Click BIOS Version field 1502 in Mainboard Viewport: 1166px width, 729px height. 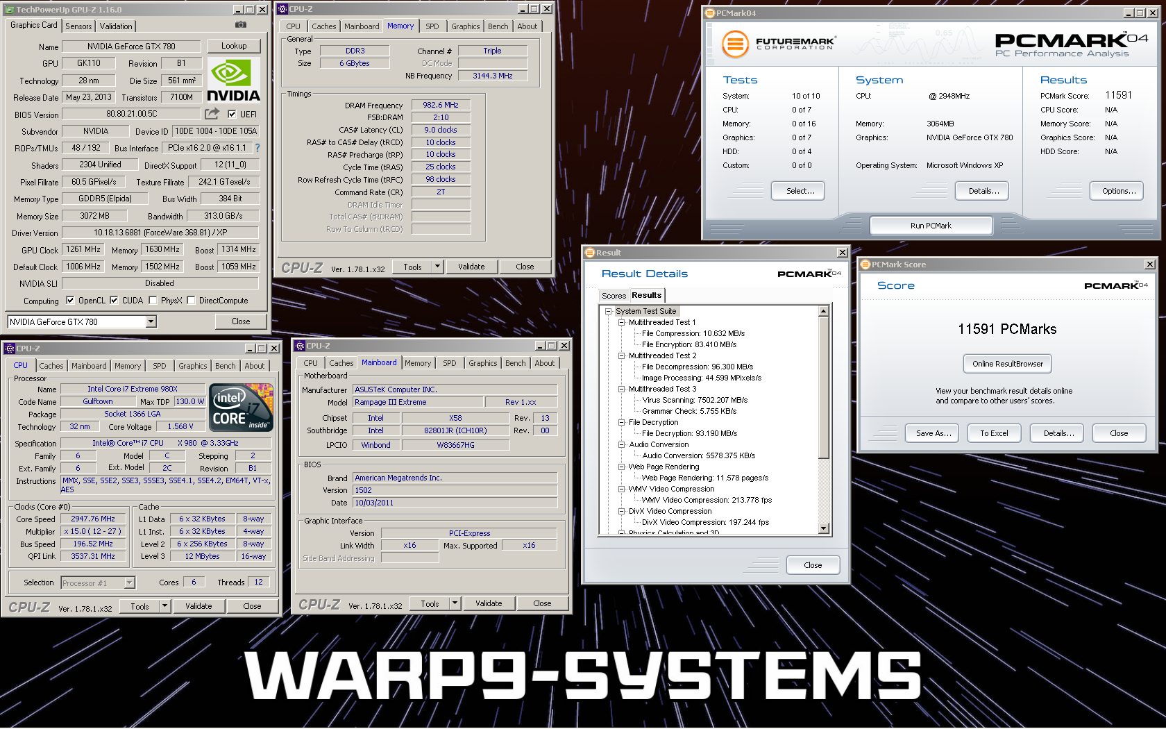[x=455, y=490]
